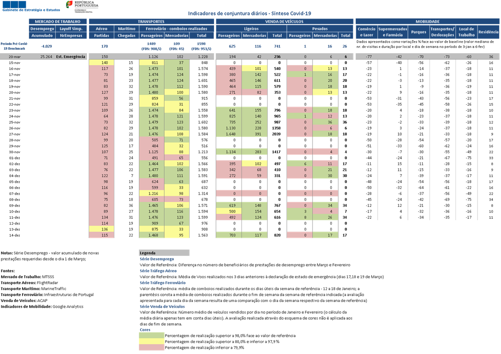
Task: Select the Est. Emergência cell
Action: pos(70,56)
